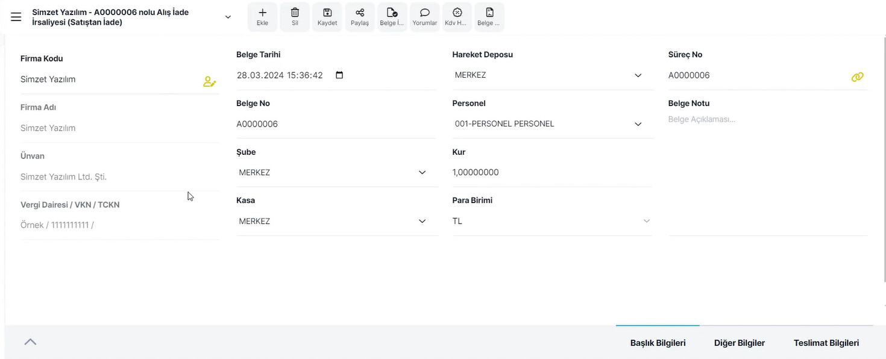Click the edit firm icon beside Firma Kodu

[209, 82]
